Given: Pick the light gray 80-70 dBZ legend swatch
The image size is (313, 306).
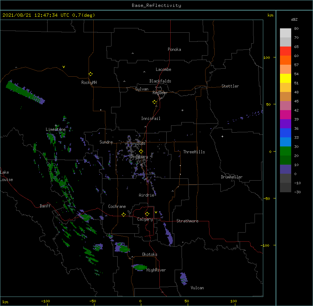Looking at the screenshot, I should [x=285, y=33].
